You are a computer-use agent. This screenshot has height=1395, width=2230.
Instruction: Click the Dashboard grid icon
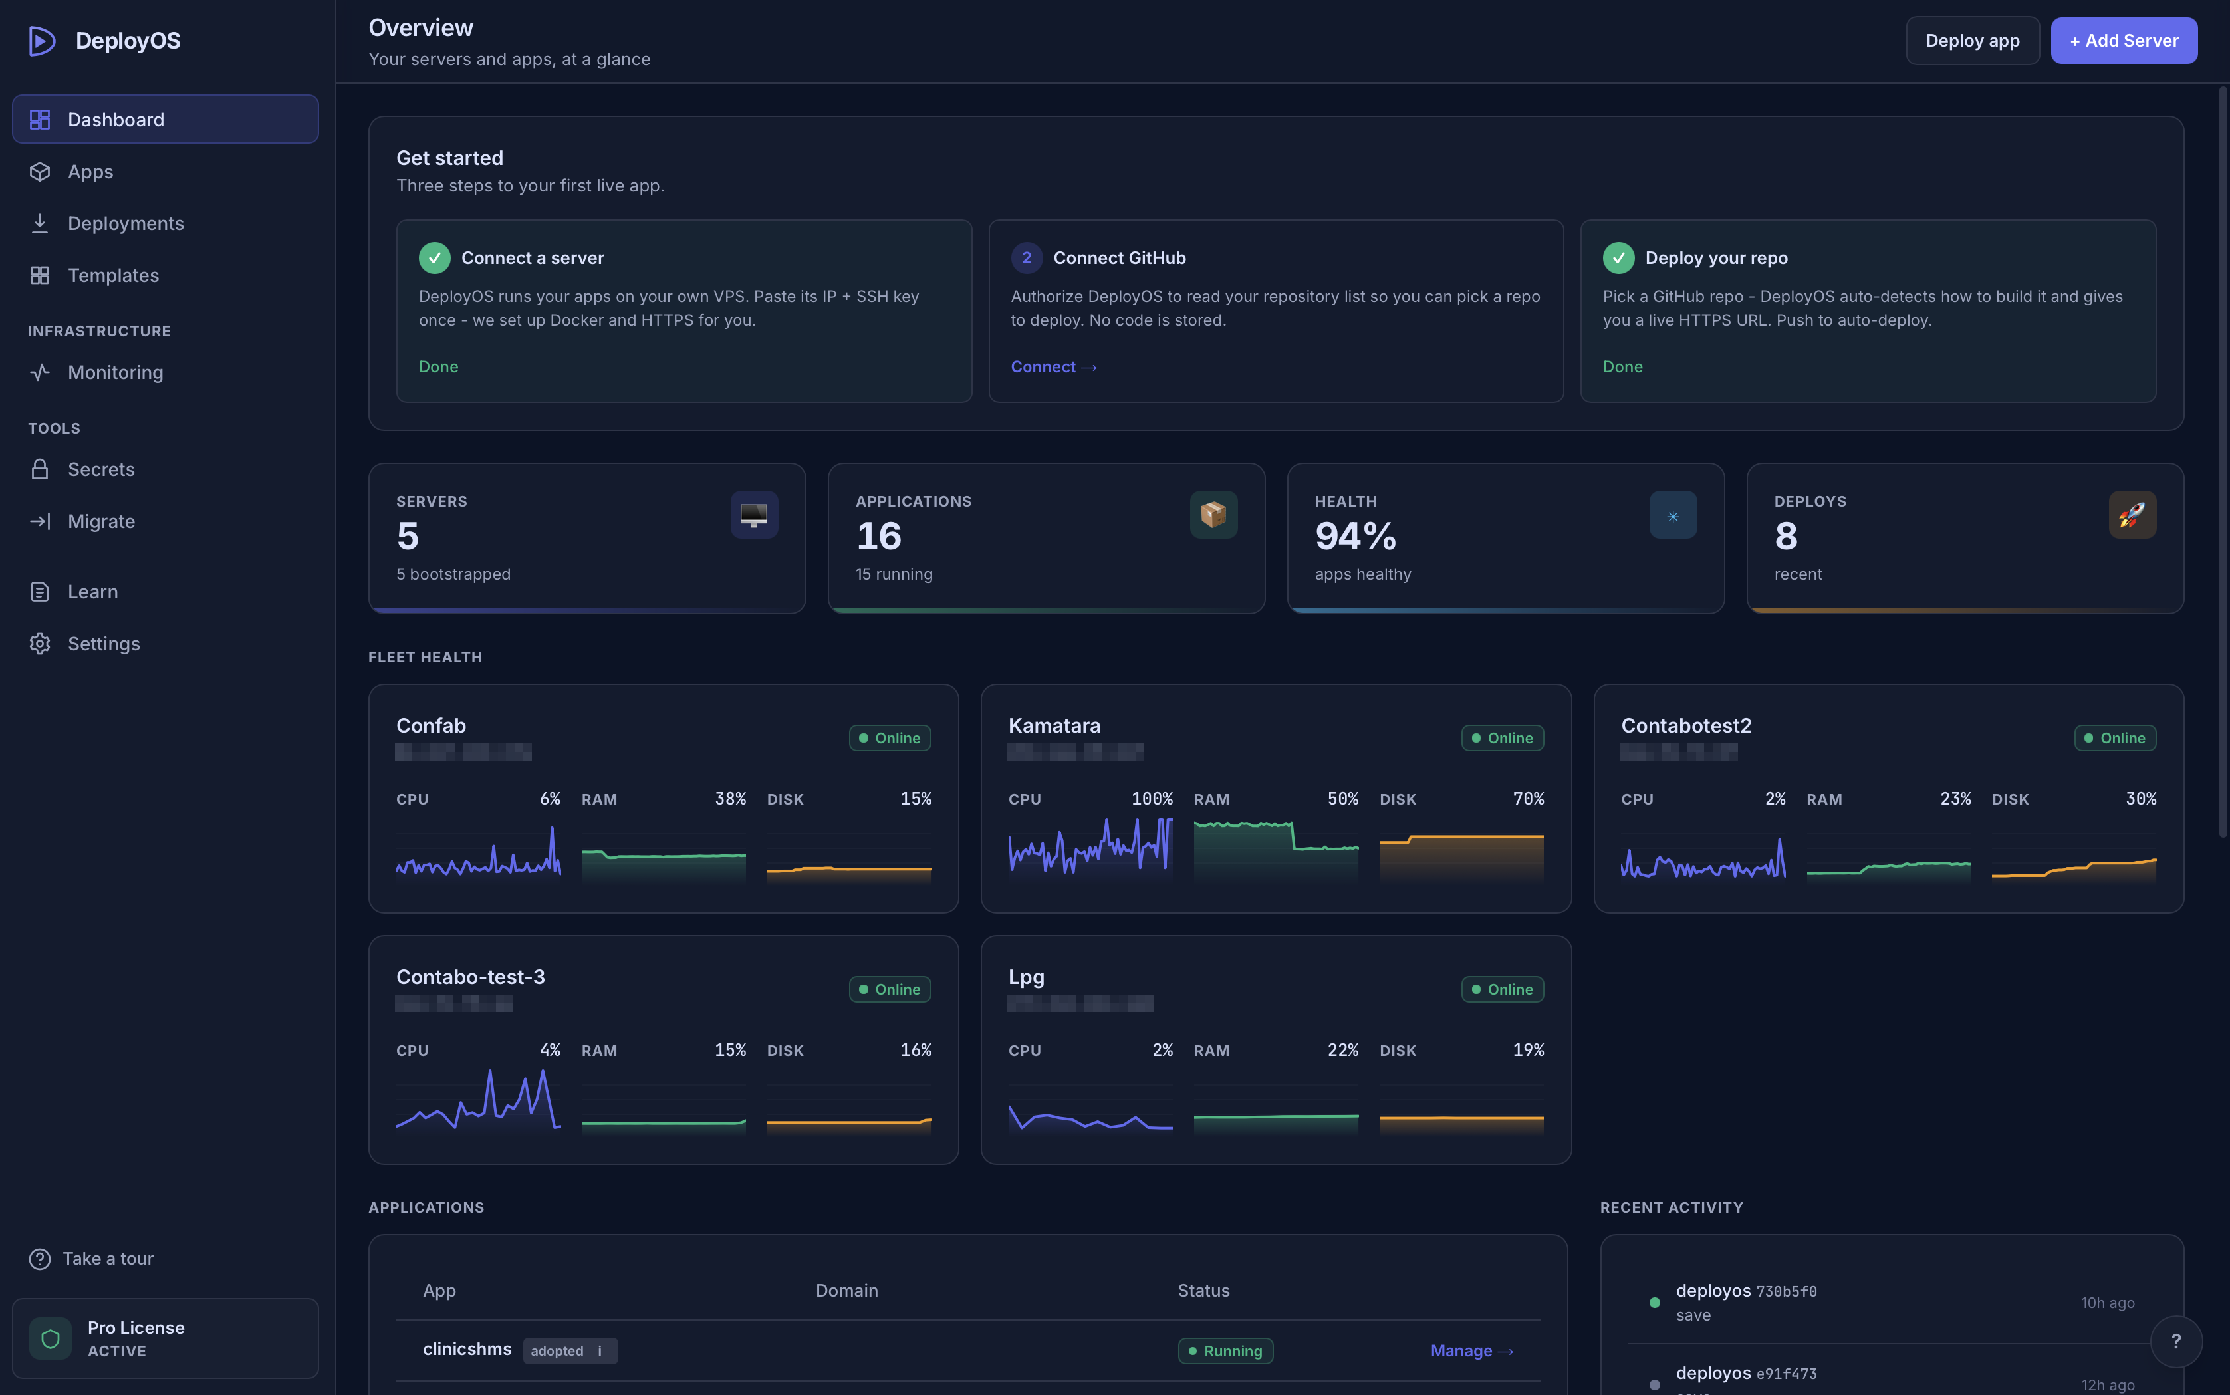(40, 119)
